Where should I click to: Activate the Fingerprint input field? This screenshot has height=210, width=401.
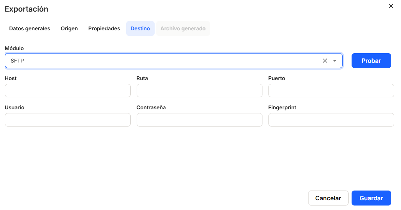tap(331, 120)
